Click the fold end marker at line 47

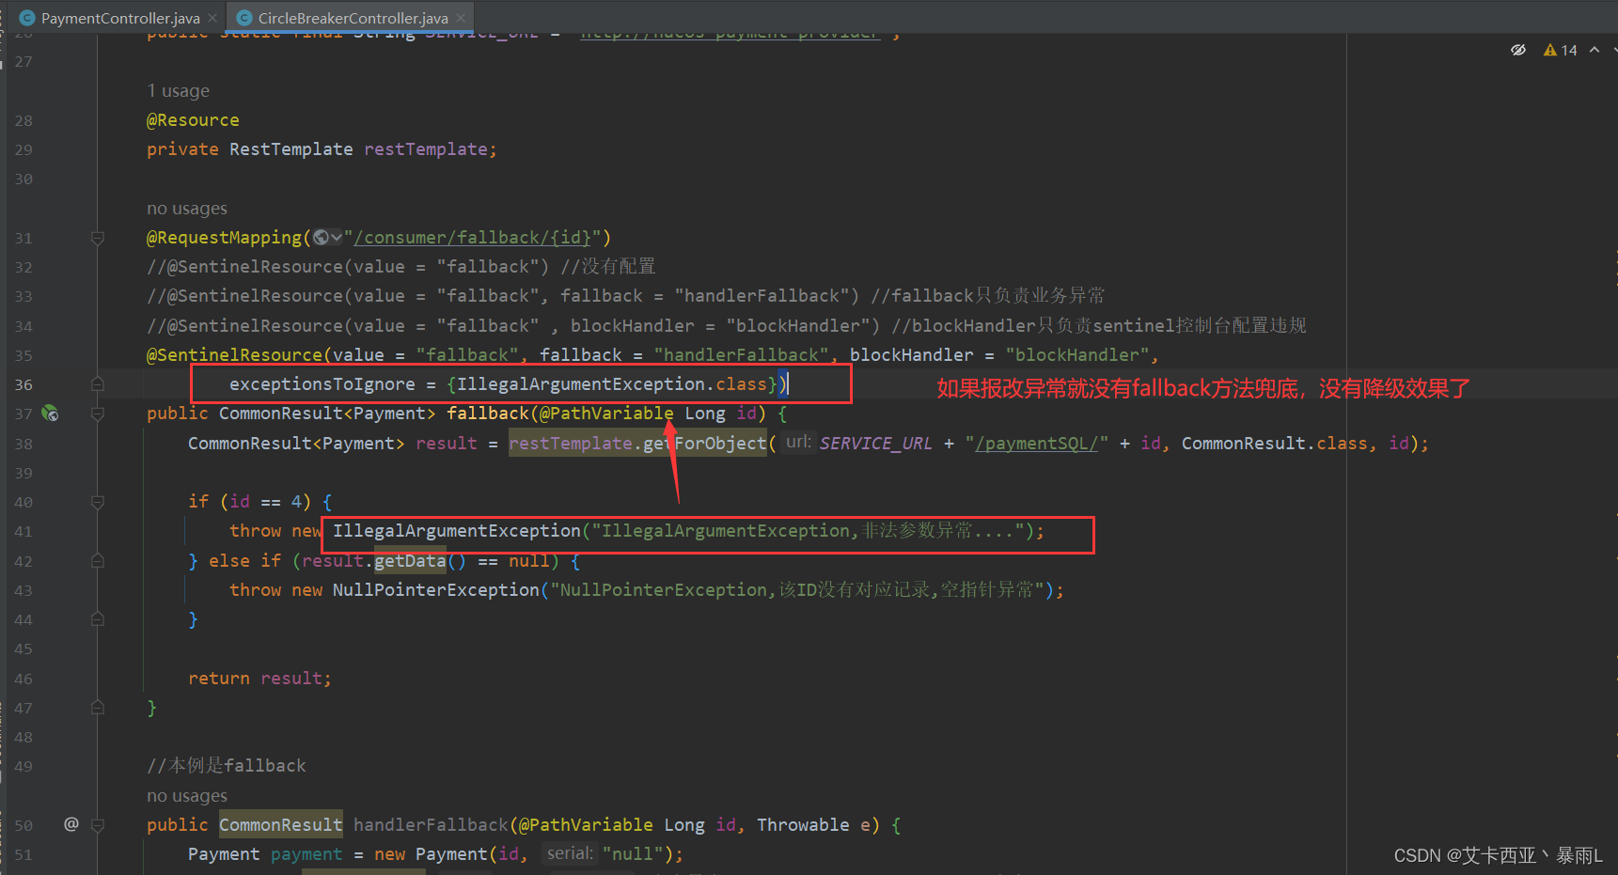(x=97, y=708)
